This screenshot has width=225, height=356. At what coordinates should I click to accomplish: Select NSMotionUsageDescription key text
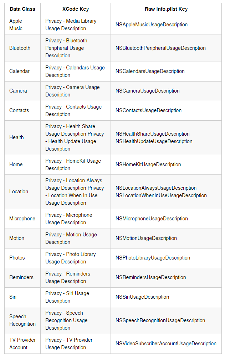pyautogui.click(x=146, y=238)
